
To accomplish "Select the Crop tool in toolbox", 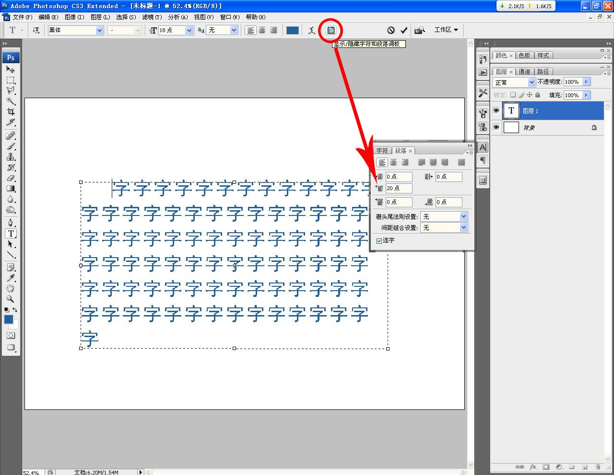I will (x=11, y=112).
